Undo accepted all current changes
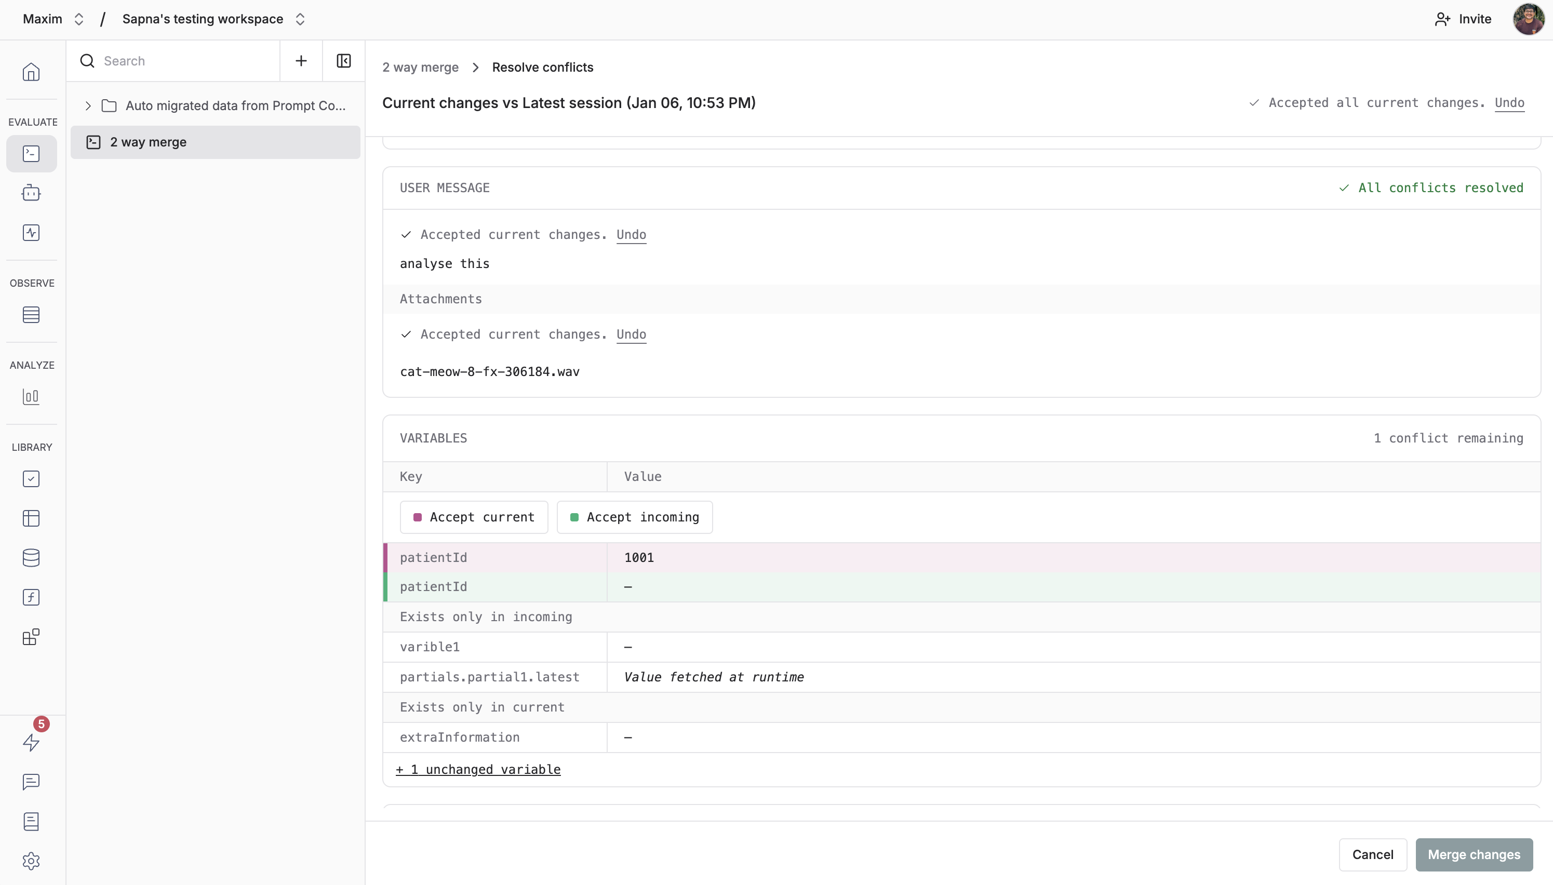The image size is (1553, 885). [x=1509, y=103]
